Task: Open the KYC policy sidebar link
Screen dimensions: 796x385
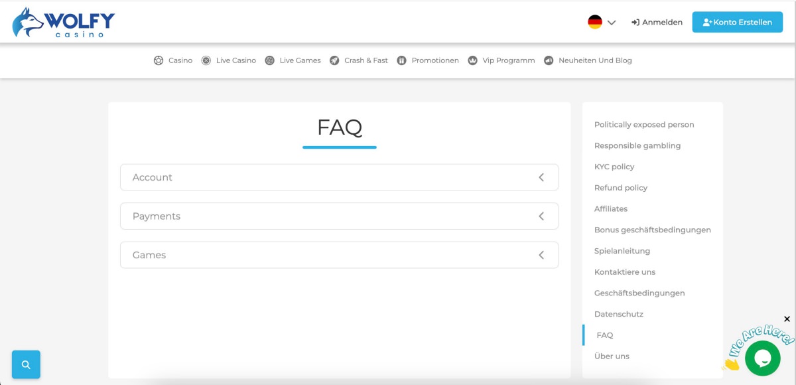Action: [614, 167]
